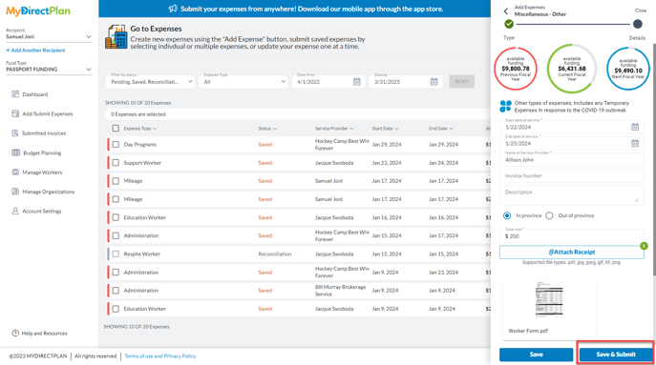The image size is (656, 365).
Task: Click the Save & Submit button
Action: (x=616, y=355)
